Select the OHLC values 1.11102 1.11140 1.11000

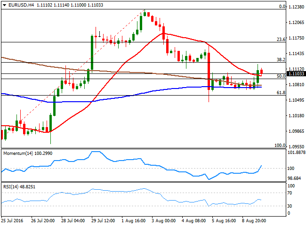62,5
